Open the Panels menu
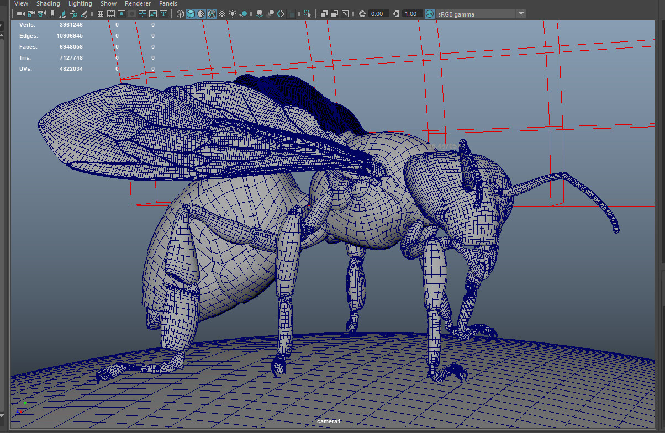Image resolution: width=665 pixels, height=433 pixels. point(168,3)
